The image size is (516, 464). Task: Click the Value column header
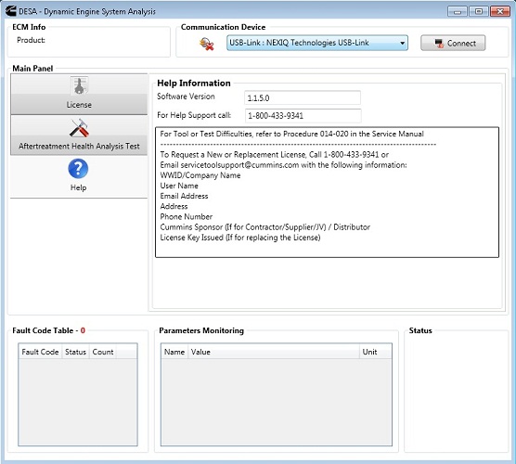(x=274, y=352)
